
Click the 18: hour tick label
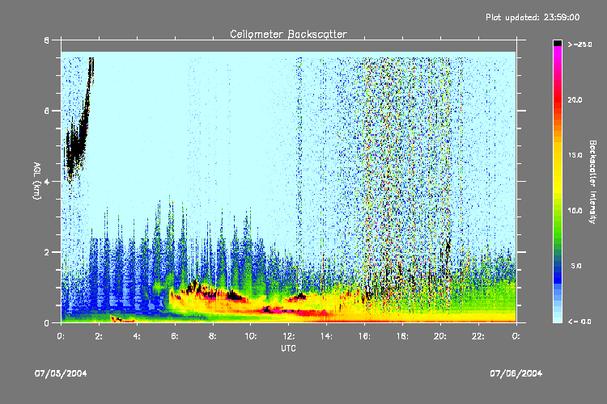[x=402, y=336]
